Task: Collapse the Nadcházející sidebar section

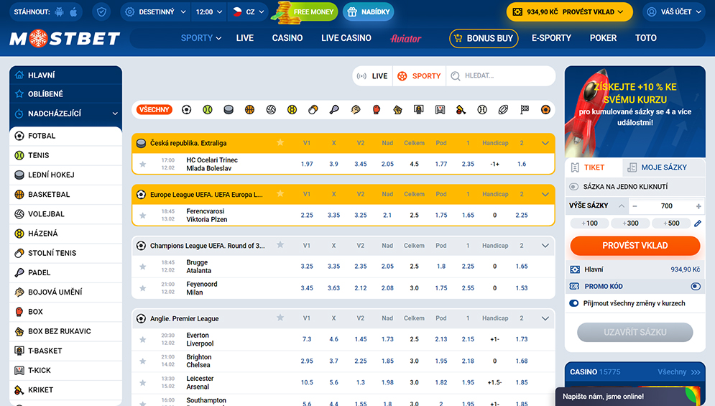Action: (115, 114)
